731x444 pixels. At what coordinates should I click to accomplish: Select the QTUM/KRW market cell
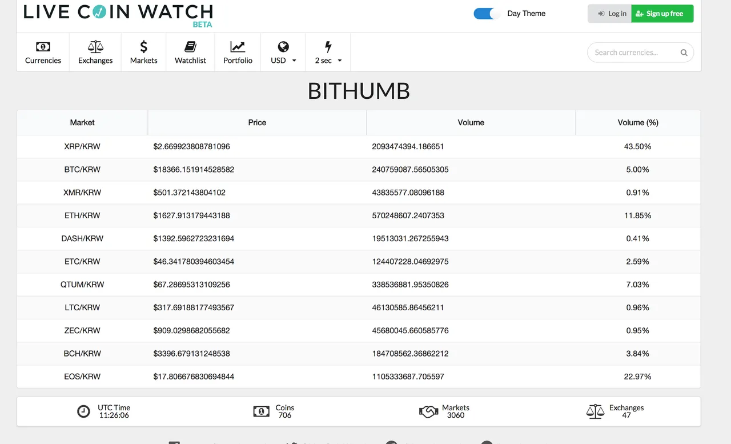pyautogui.click(x=82, y=284)
